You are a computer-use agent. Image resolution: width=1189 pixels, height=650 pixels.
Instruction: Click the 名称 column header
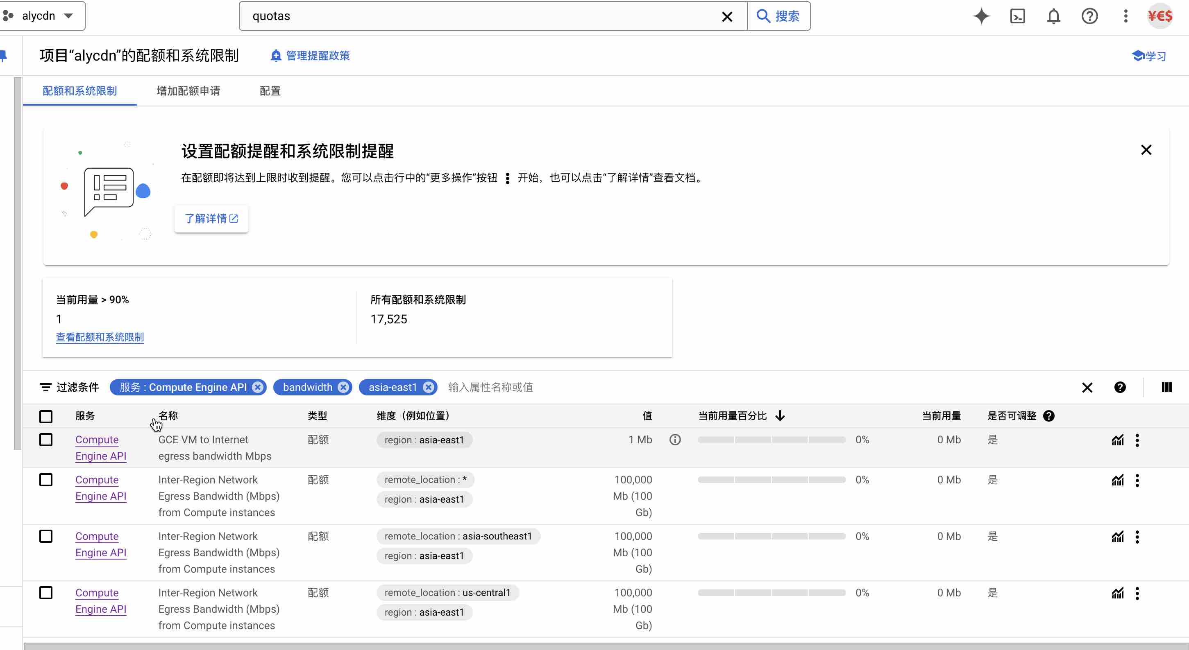tap(168, 416)
